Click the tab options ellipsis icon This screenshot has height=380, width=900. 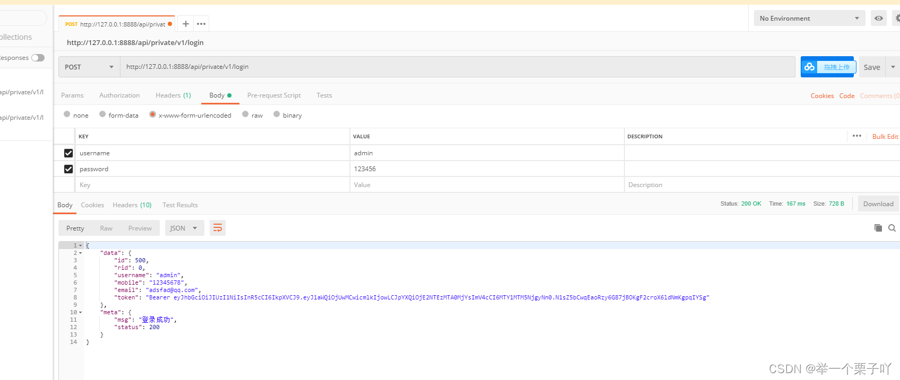coord(201,24)
